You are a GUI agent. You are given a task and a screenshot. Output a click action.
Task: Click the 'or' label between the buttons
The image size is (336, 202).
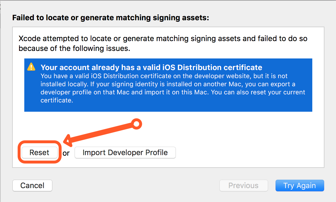(x=66, y=153)
